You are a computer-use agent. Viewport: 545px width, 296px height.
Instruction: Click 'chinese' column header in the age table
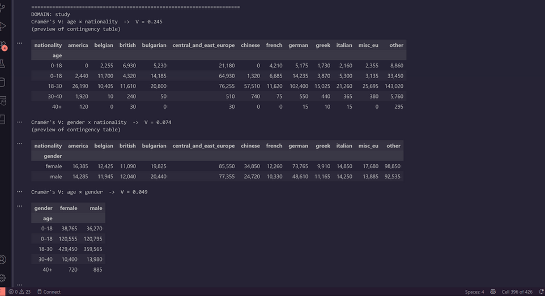250,45
